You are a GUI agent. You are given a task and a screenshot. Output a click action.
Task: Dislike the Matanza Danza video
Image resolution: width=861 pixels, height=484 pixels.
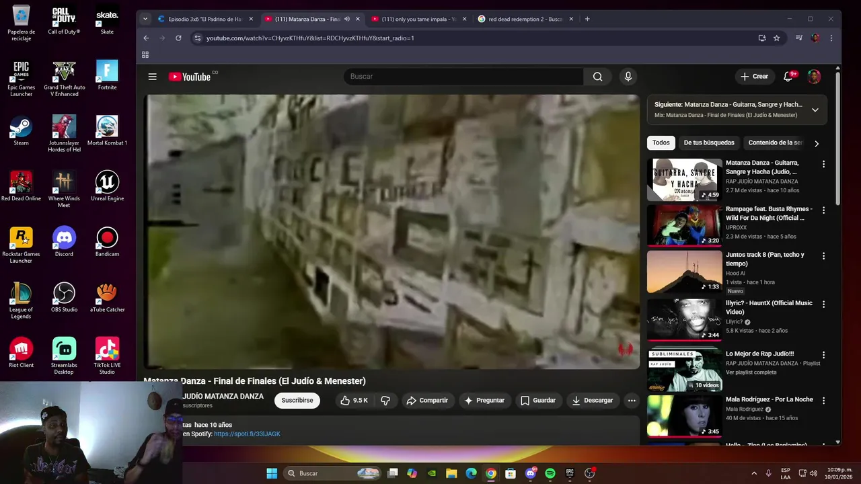point(385,400)
